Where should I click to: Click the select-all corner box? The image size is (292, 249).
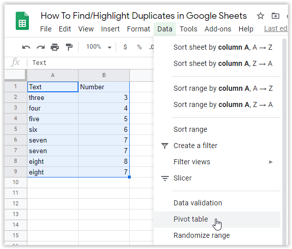coord(15,75)
